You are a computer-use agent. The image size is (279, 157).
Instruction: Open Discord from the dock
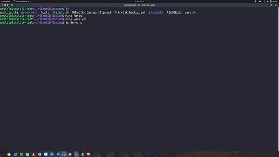tap(70, 154)
